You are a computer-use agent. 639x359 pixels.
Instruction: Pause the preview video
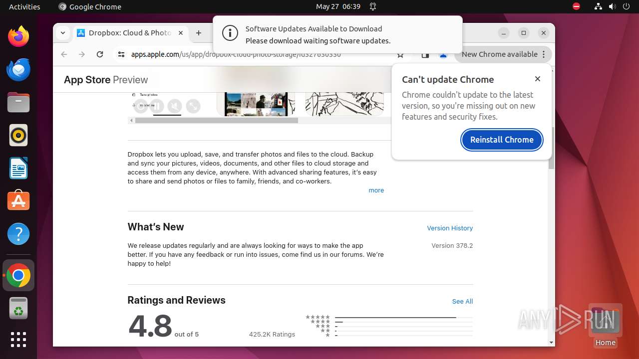(x=157, y=106)
